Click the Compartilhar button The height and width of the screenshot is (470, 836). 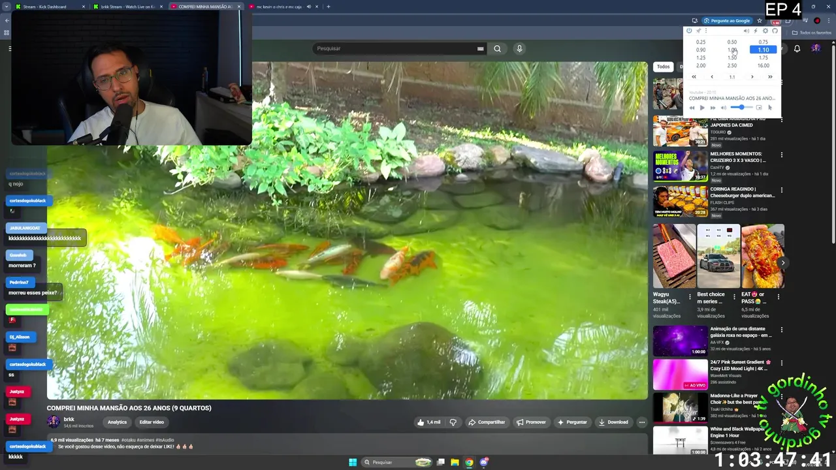[x=487, y=422]
